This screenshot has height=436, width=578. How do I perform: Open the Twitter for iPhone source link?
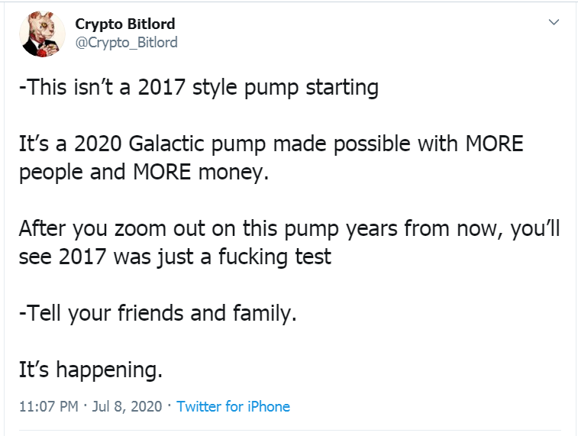click(x=233, y=406)
